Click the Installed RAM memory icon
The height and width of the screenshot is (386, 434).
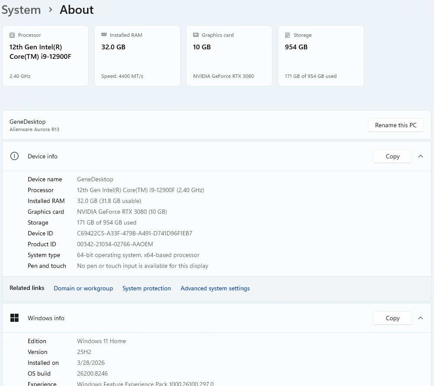[x=104, y=35]
